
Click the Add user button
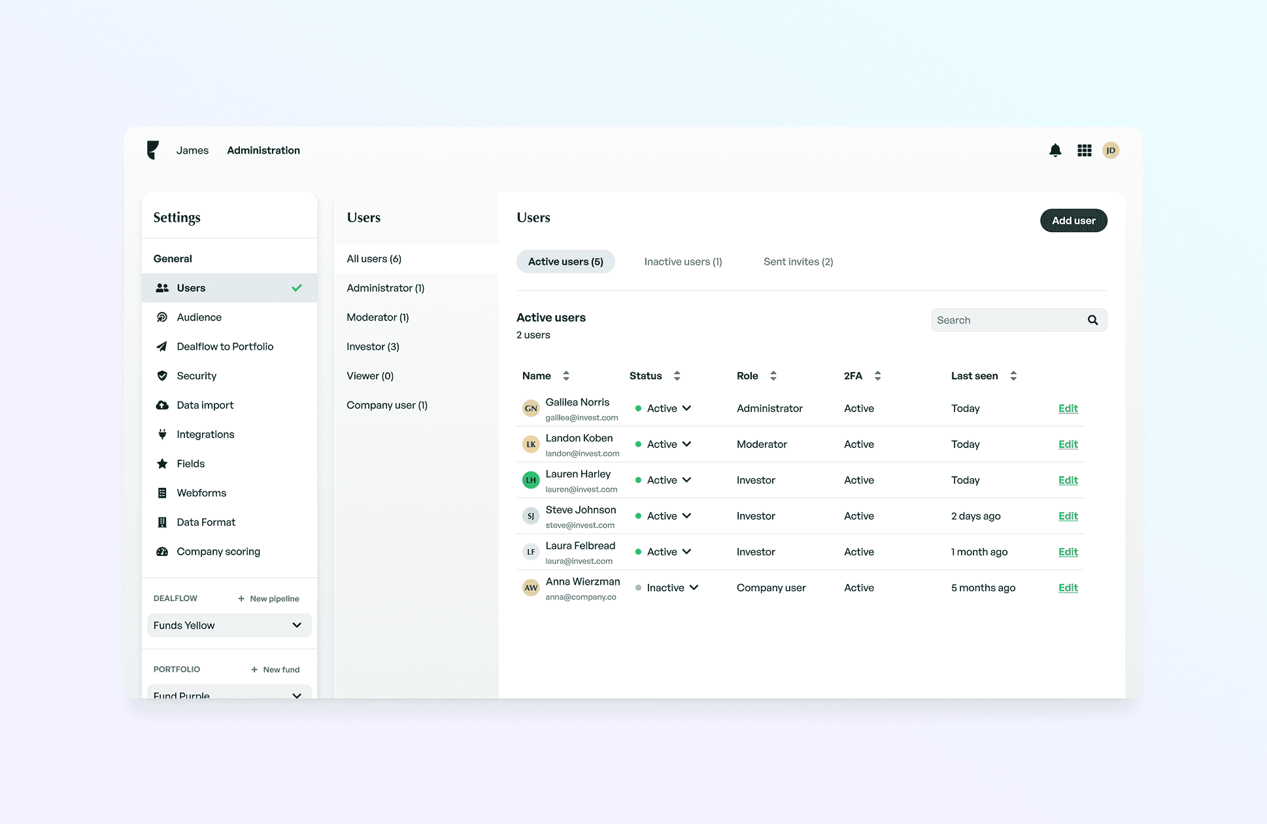1073,220
